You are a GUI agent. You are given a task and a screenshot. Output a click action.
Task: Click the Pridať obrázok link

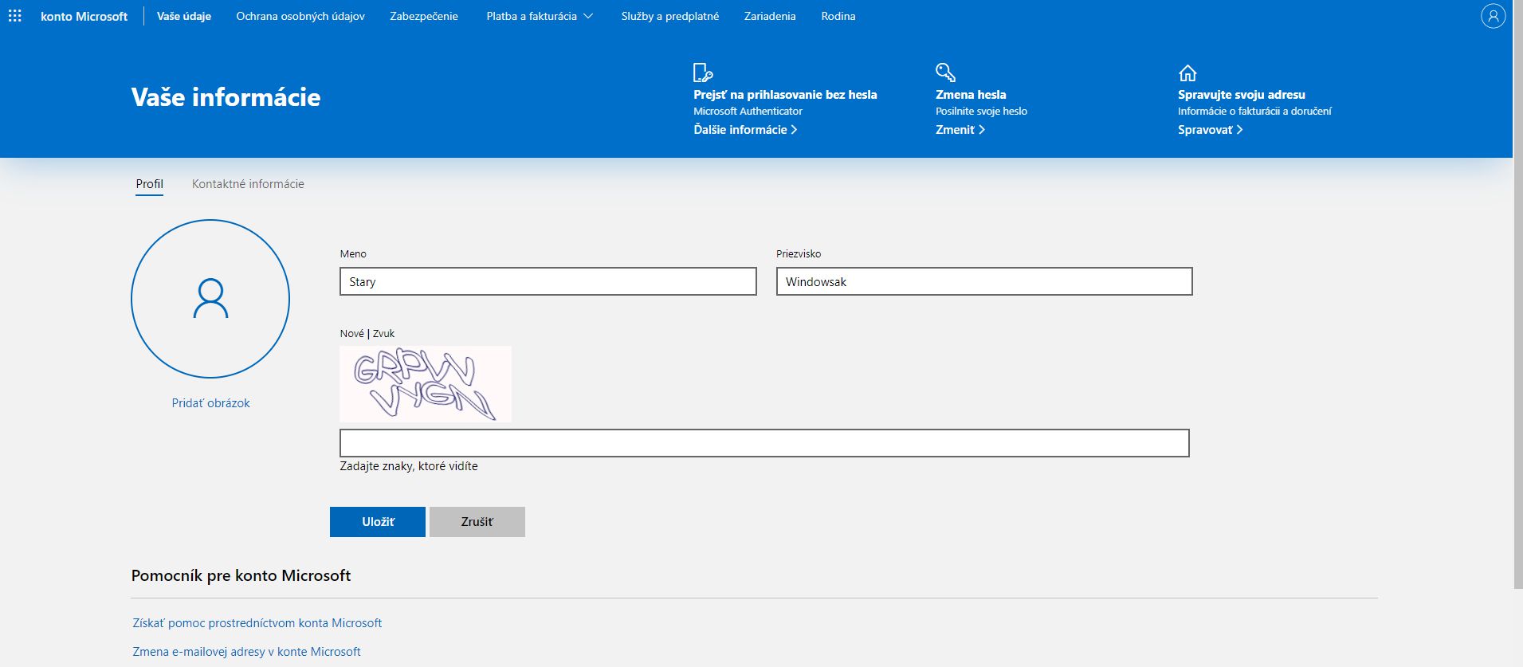pos(210,403)
